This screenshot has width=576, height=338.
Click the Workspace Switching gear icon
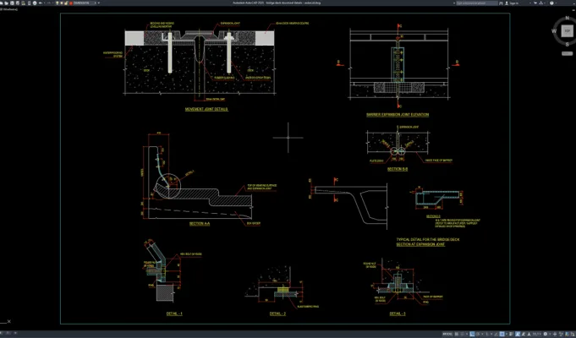coord(546,334)
